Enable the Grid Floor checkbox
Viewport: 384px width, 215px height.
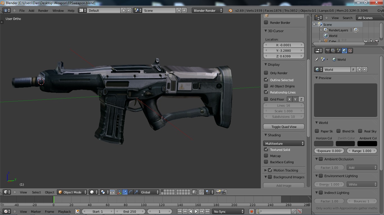[x=266, y=99]
